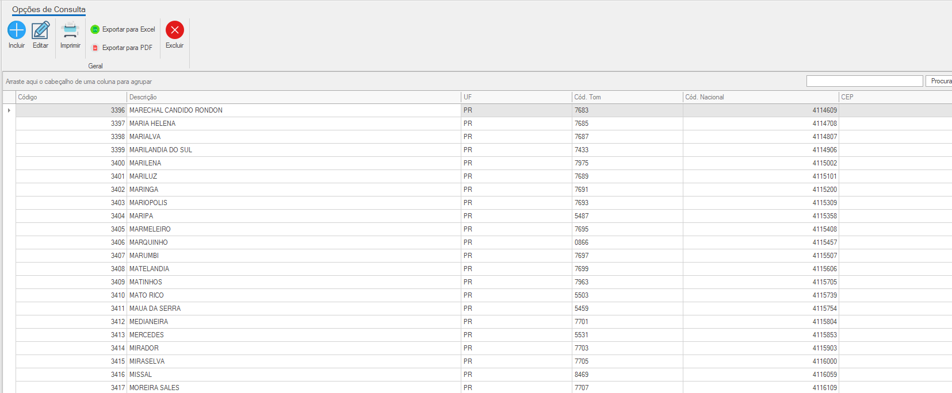Click the red Excluir icon

(x=175, y=30)
